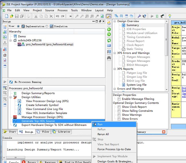This screenshot has width=186, height=163.
Task: Select the Implementation view radio button
Action: pyautogui.click(x=18, y=26)
